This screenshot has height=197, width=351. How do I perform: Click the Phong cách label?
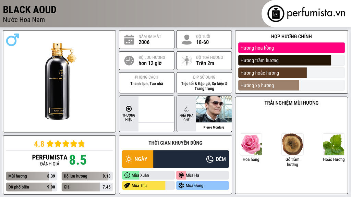146,77
